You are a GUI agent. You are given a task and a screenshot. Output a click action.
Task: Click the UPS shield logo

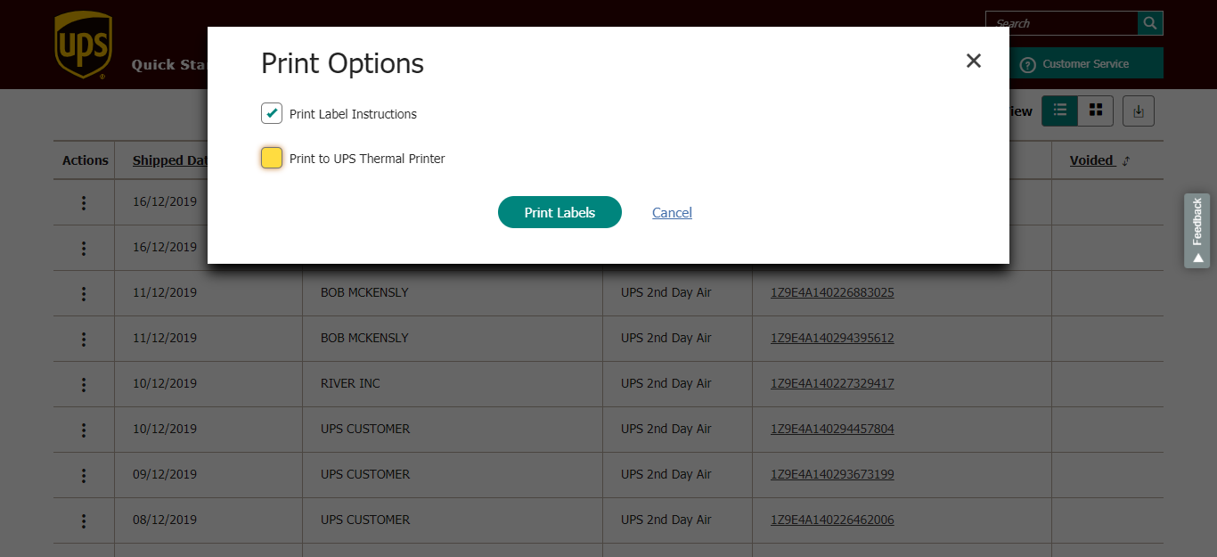click(x=82, y=45)
